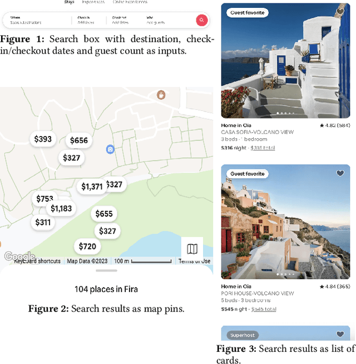The width and height of the screenshot is (356, 364).
Task: Click the Google logo on the map
Action: pyautogui.click(x=19, y=256)
